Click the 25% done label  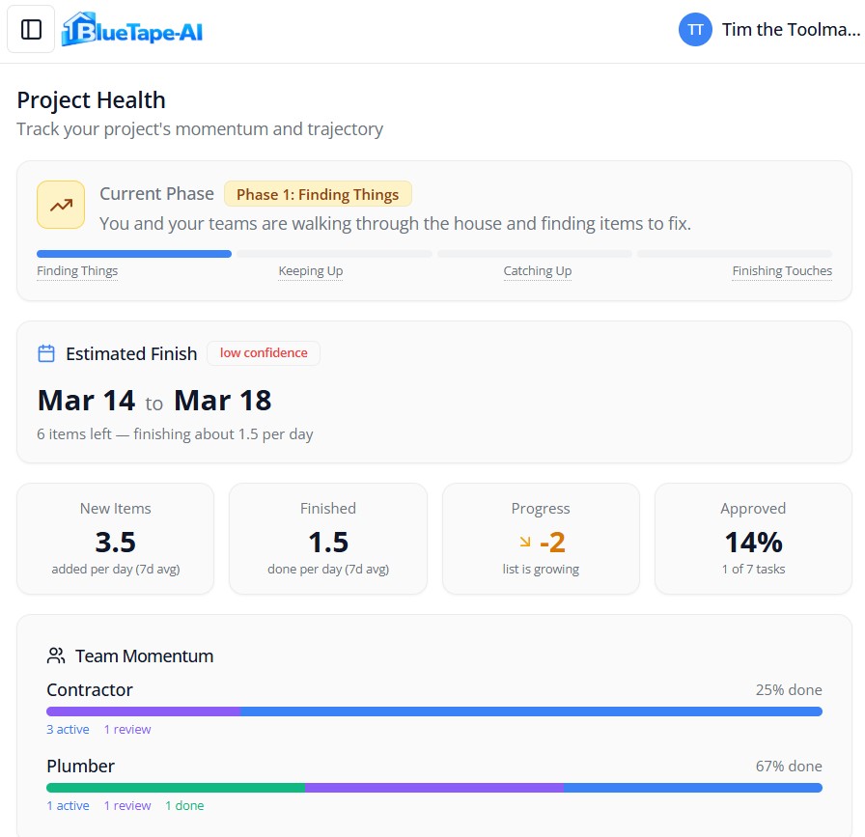(789, 689)
